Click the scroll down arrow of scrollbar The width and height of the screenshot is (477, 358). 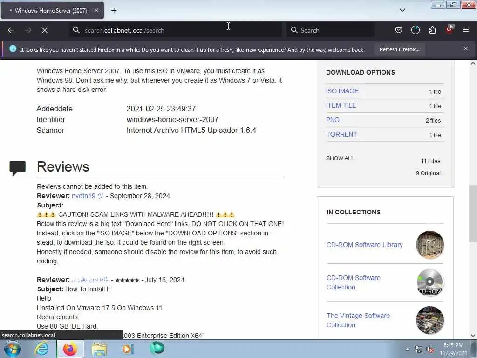point(473,336)
